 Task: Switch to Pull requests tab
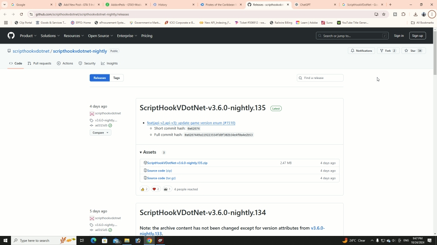pos(39,64)
